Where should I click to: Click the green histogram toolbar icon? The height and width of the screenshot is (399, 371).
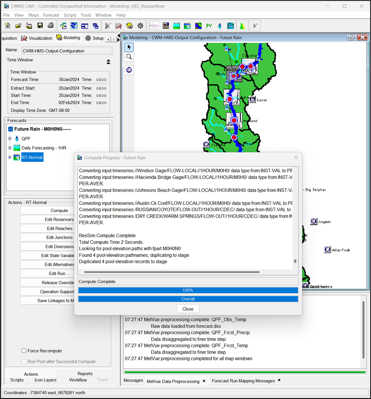pyautogui.click(x=242, y=26)
